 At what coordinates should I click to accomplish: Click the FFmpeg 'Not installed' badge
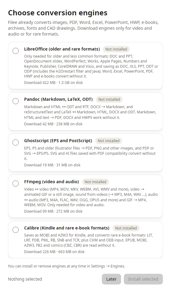click(96, 182)
